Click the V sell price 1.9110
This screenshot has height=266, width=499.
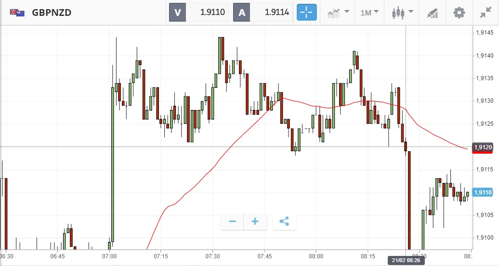198,12
